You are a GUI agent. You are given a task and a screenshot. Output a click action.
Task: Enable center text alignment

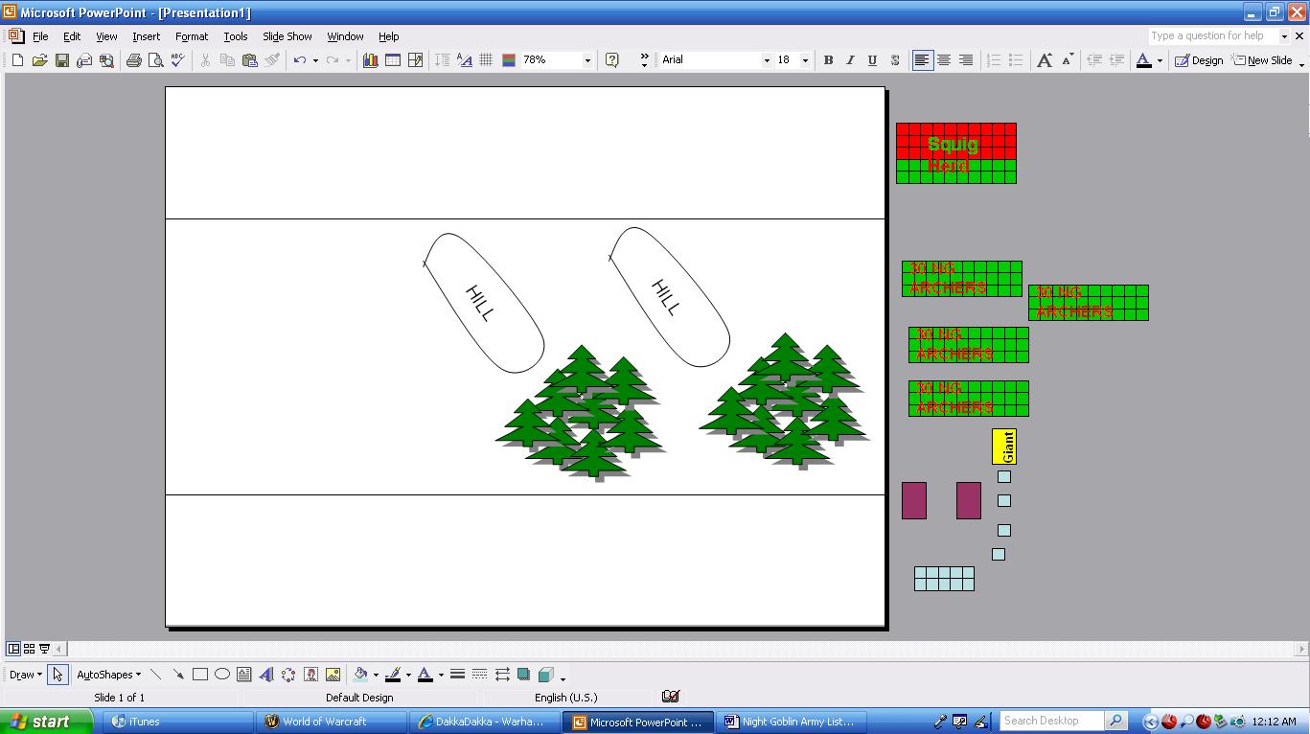click(944, 60)
